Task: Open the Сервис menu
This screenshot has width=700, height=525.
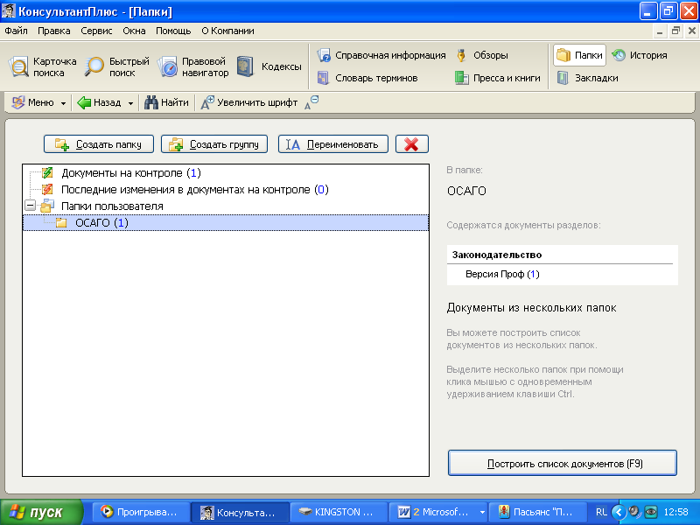Action: coord(96,31)
